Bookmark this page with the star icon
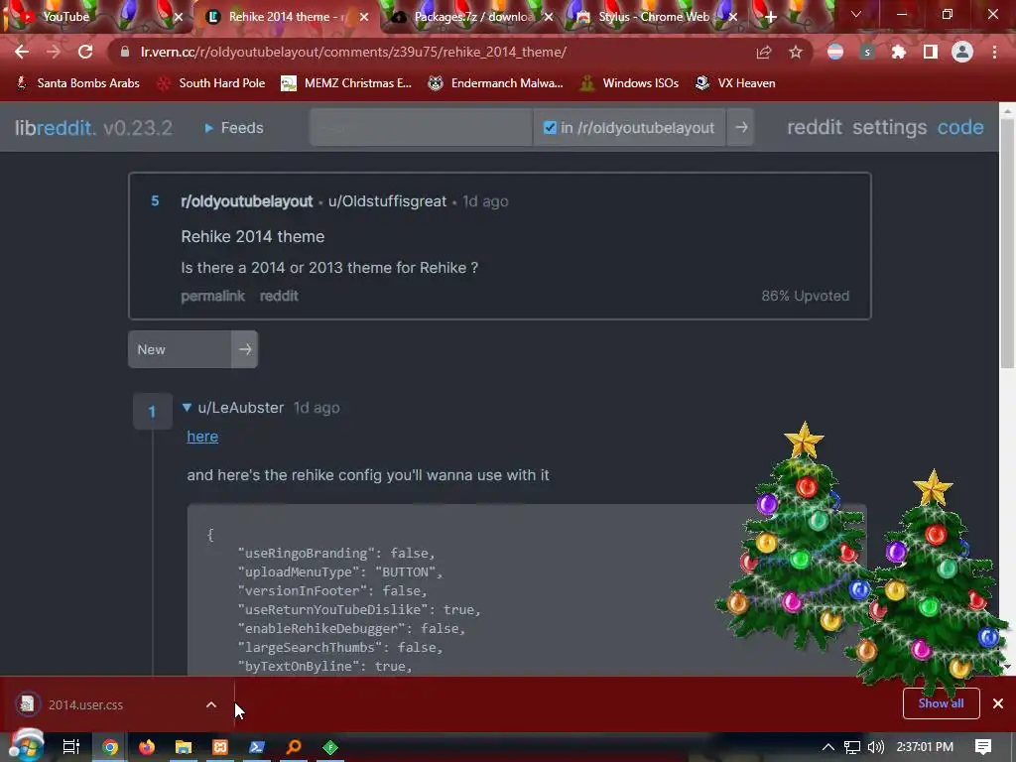Screen dimensions: 1016x762 [796, 52]
